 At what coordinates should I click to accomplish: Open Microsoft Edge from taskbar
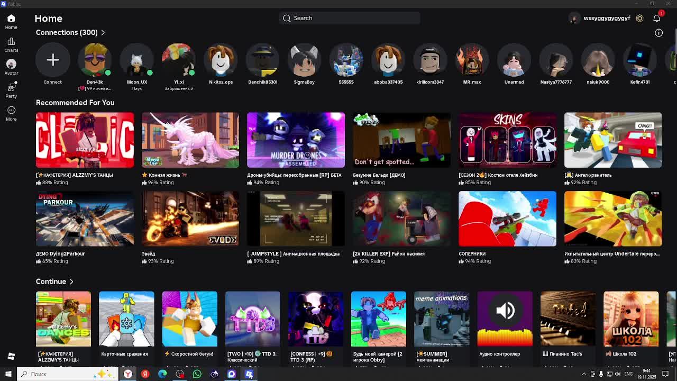pyautogui.click(x=162, y=374)
